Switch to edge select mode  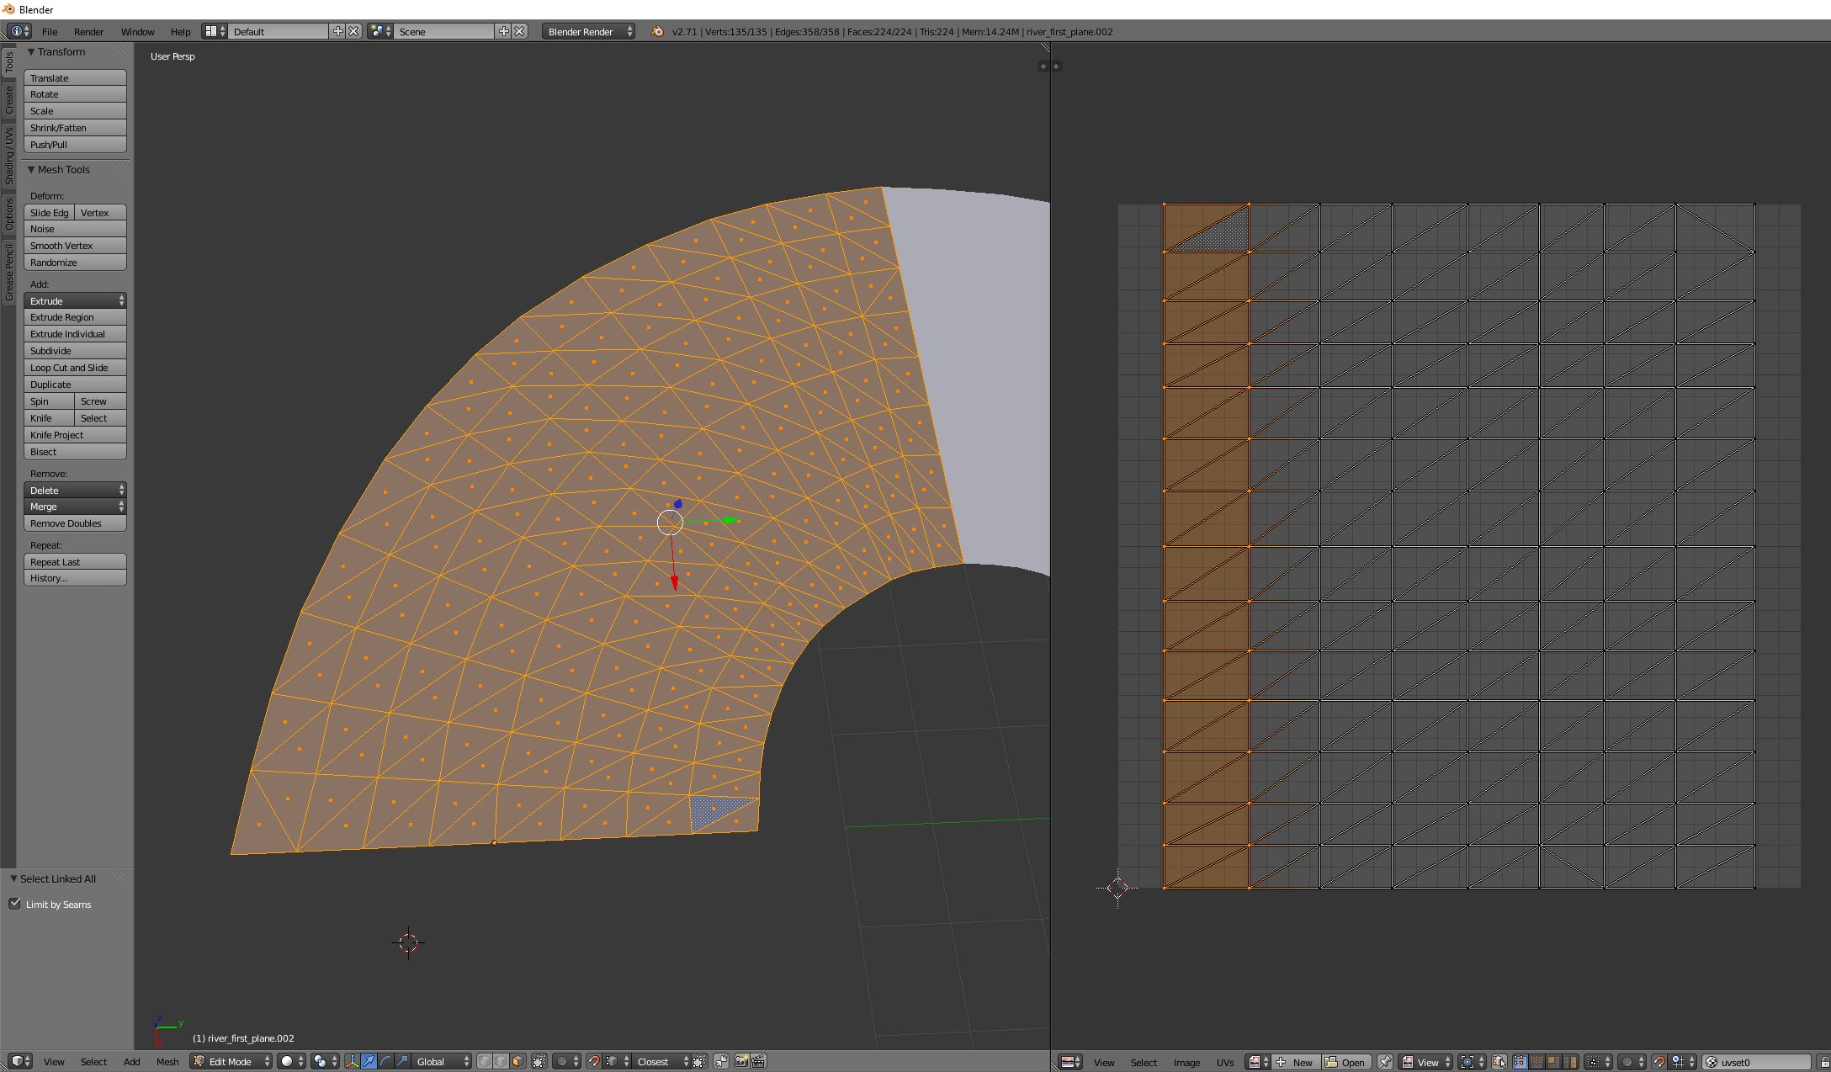pos(501,1061)
